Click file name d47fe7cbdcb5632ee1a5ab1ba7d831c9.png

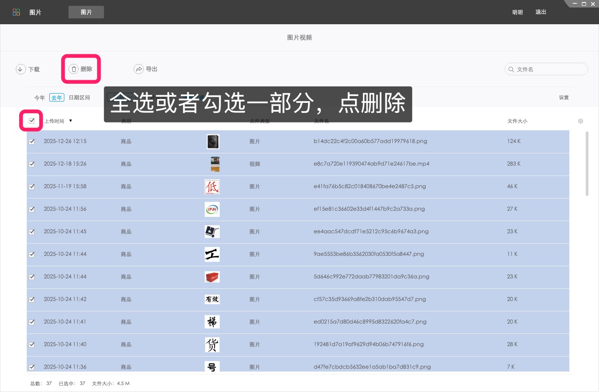[x=372, y=367]
